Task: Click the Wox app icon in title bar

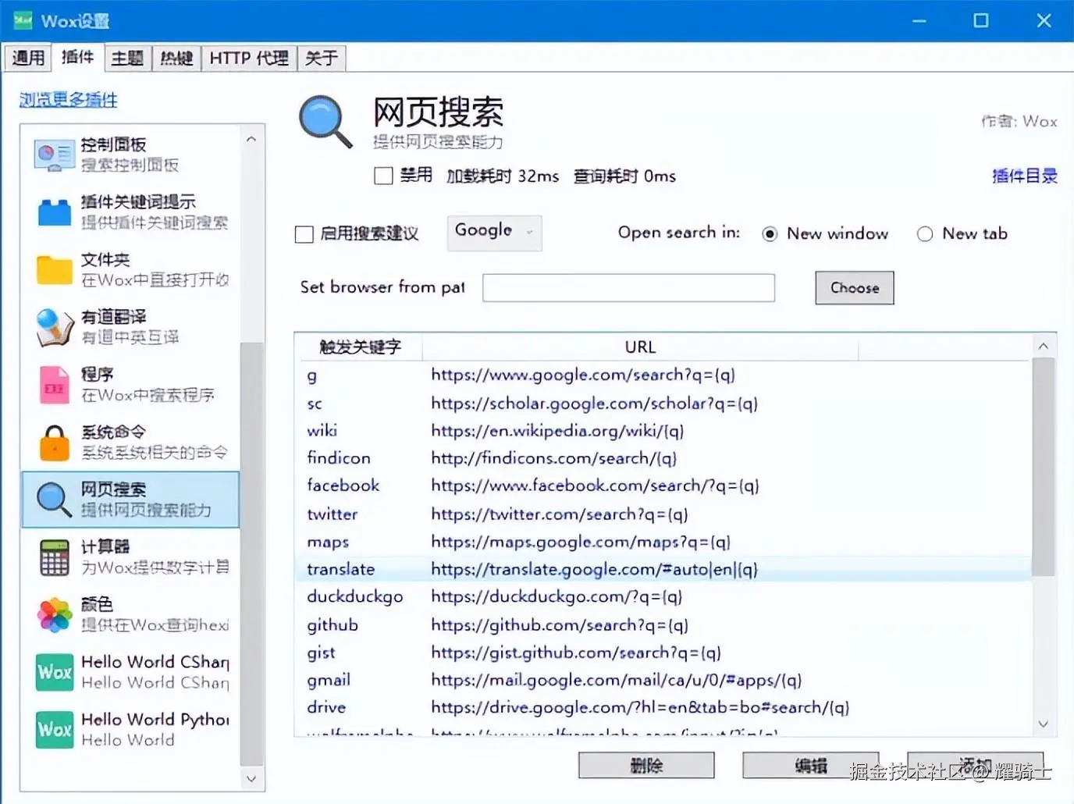Action: 23,20
